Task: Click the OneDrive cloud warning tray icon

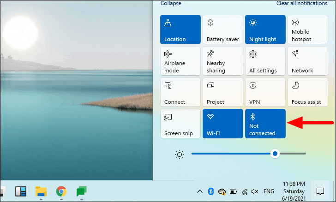Action: click(x=222, y=191)
